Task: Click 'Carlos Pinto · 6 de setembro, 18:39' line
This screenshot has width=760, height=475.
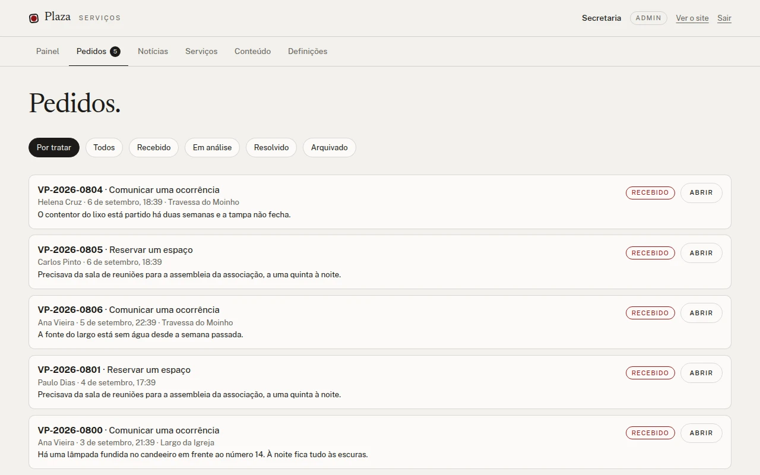Action: click(x=100, y=262)
